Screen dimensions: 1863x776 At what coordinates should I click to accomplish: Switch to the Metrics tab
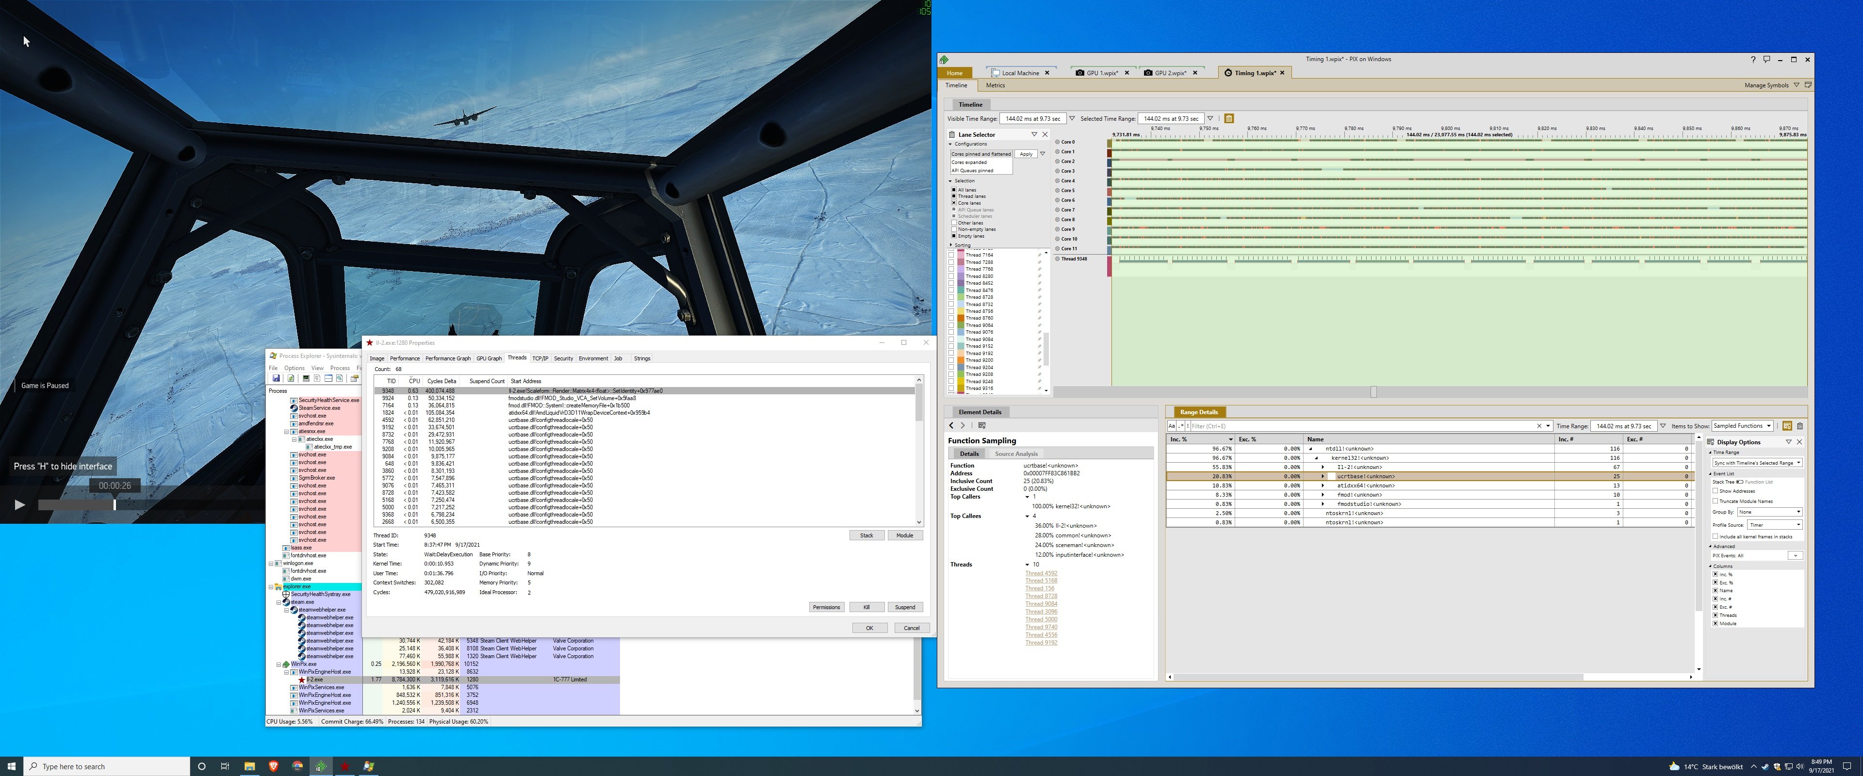pos(995,85)
